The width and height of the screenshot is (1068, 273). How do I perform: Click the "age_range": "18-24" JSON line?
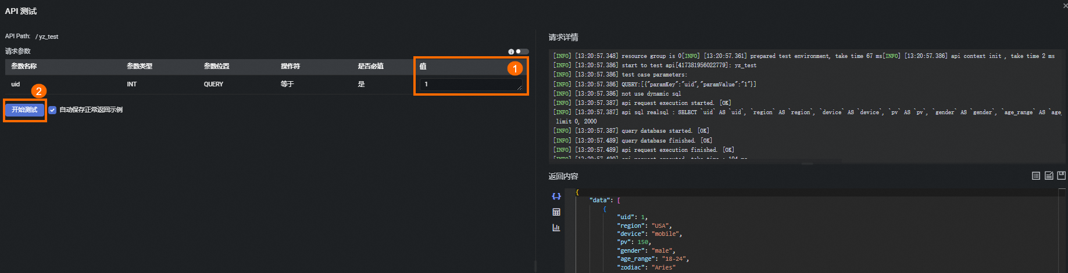pos(653,259)
